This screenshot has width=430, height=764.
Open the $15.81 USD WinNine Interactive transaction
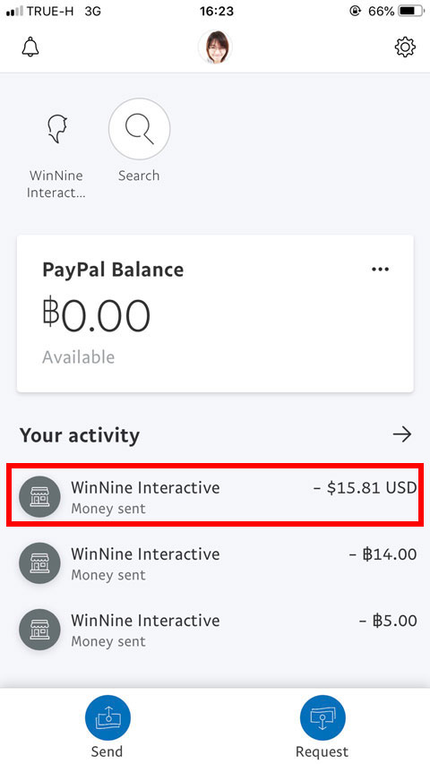tap(215, 495)
